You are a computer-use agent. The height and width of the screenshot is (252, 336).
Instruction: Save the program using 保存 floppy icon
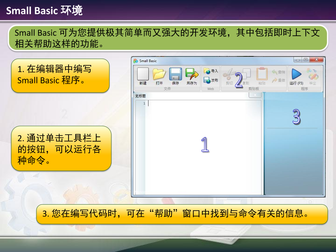175,75
